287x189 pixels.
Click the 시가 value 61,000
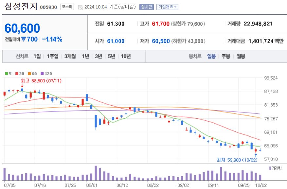click(116, 41)
